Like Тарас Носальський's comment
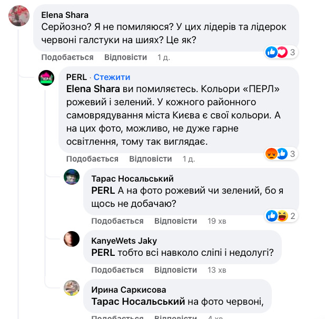 pos(117,221)
